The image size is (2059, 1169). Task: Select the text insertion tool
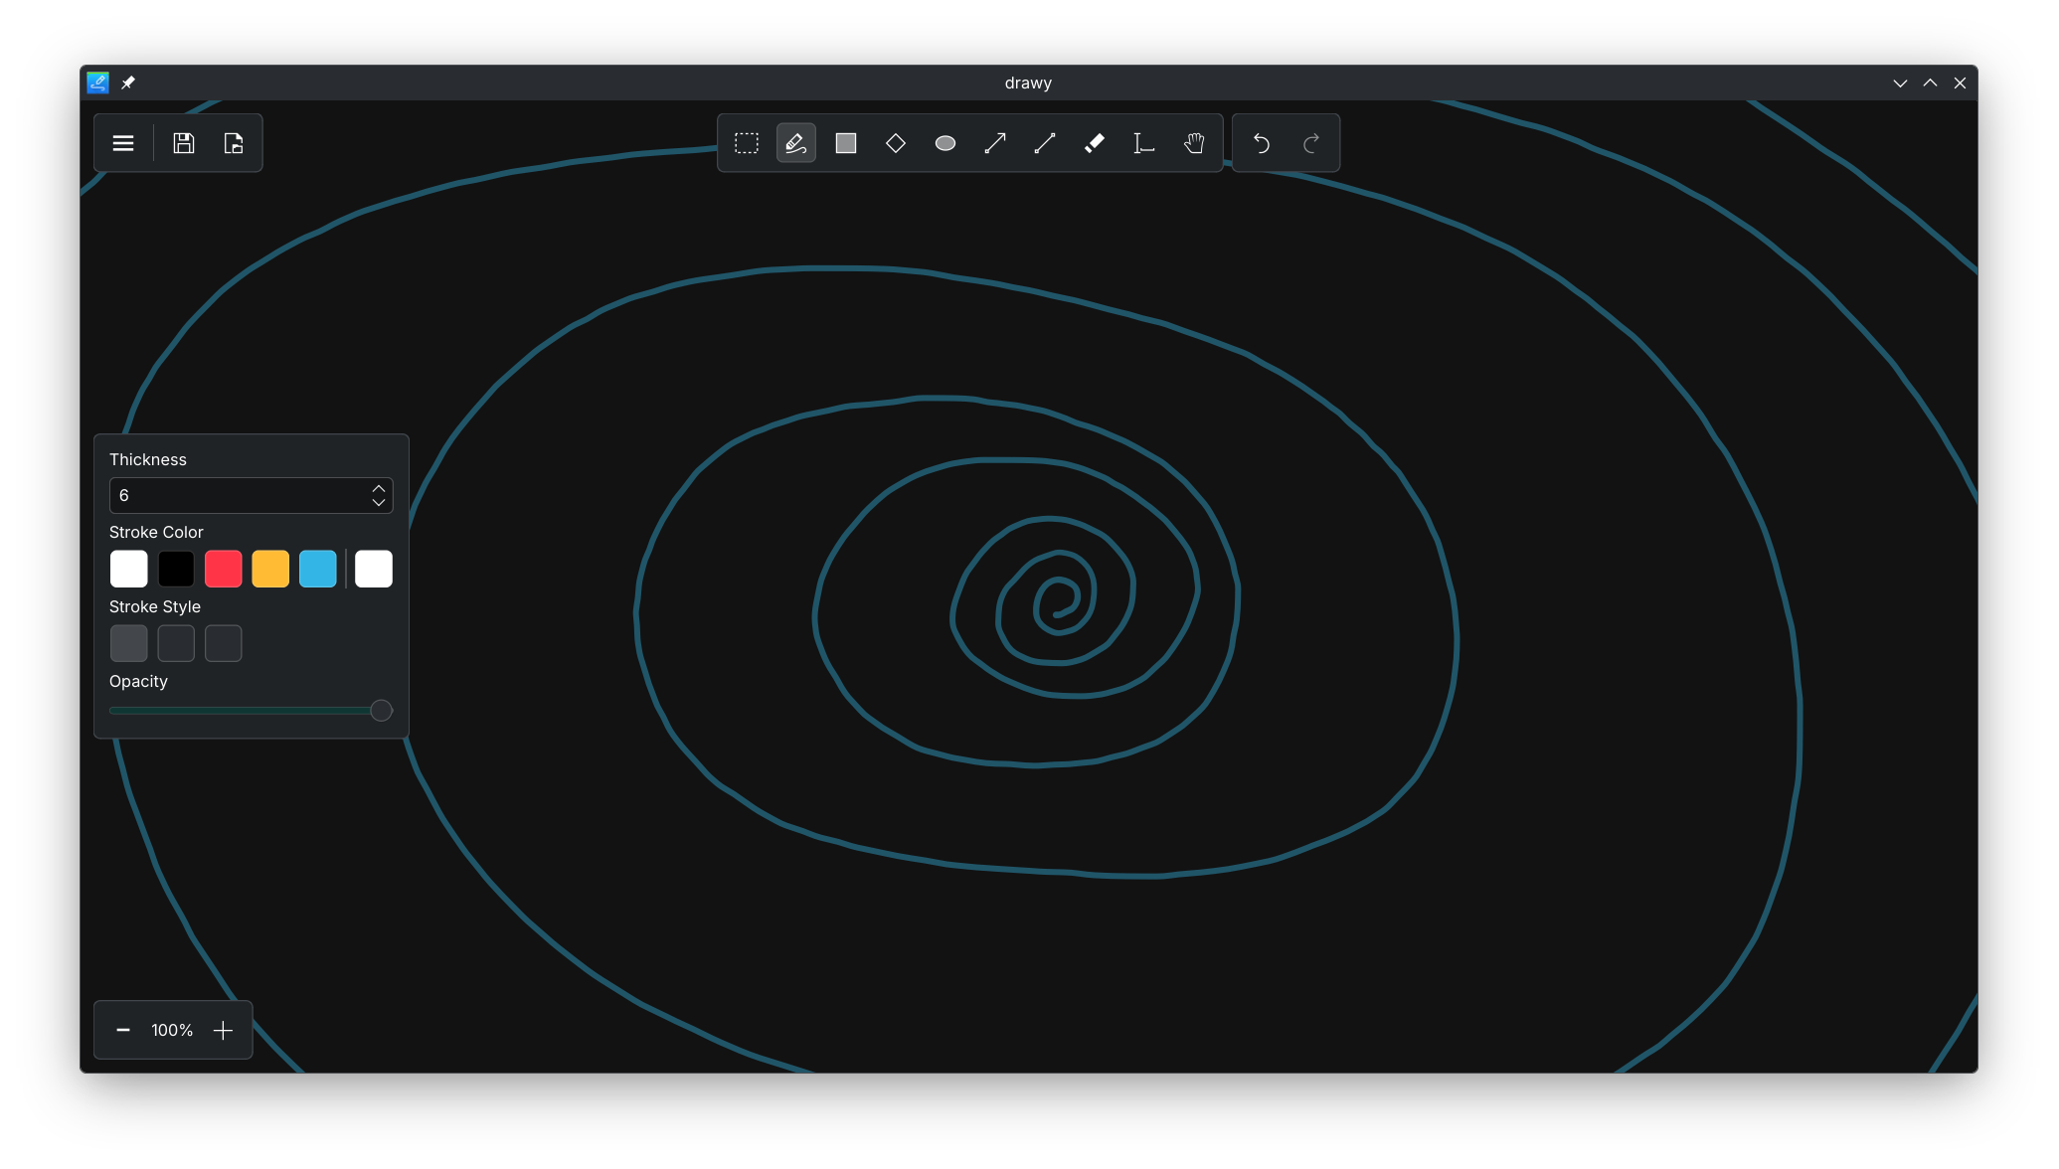pos(1143,143)
